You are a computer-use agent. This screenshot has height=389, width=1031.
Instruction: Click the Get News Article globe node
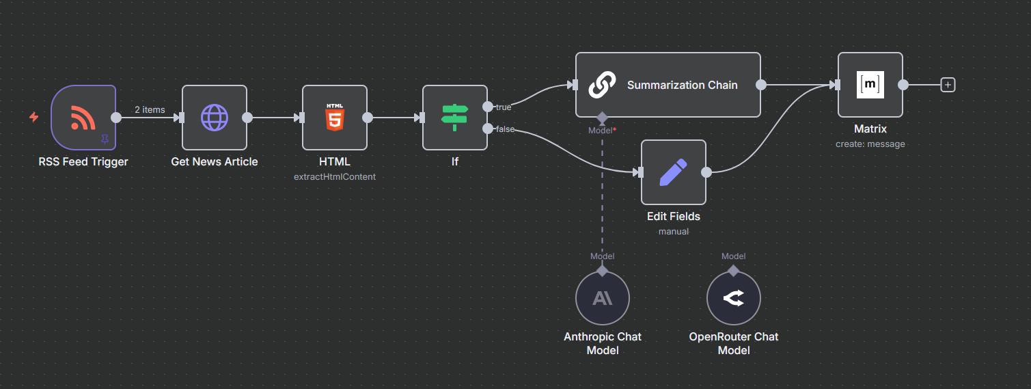tap(214, 118)
